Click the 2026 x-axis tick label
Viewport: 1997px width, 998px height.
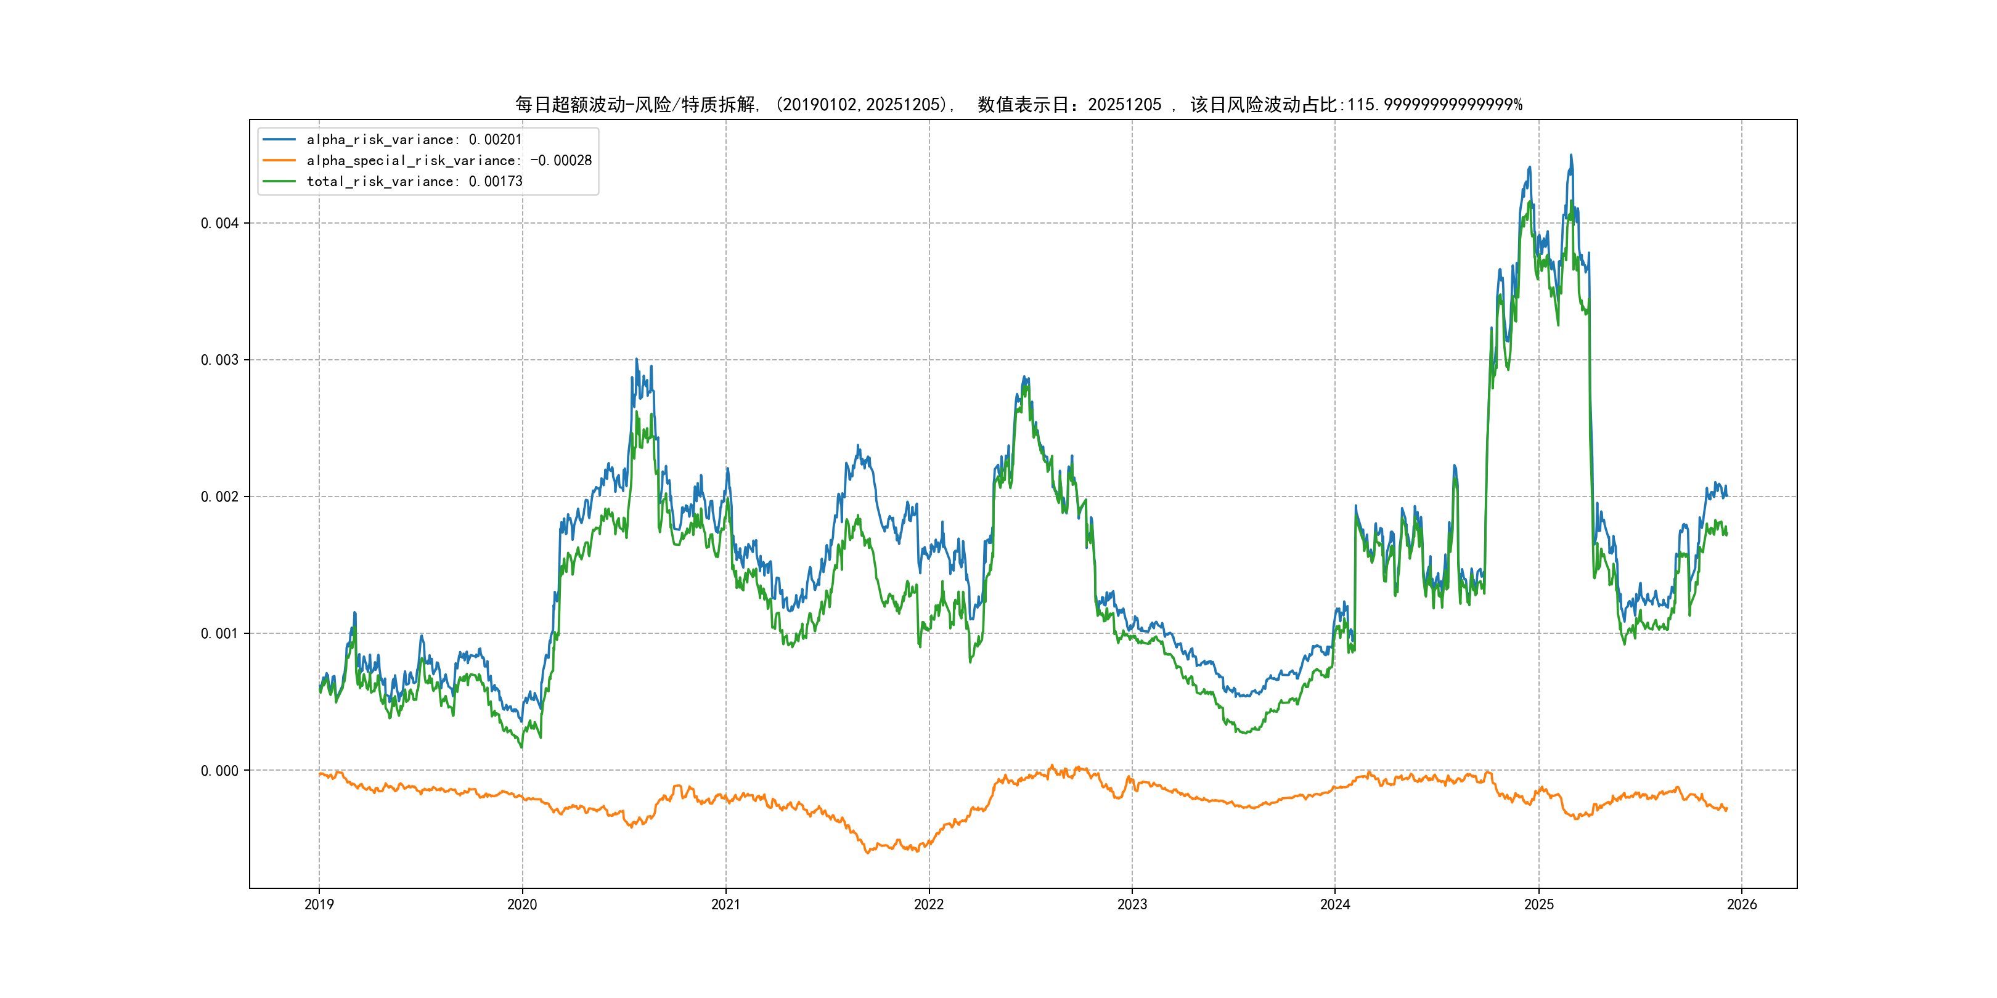click(1742, 904)
